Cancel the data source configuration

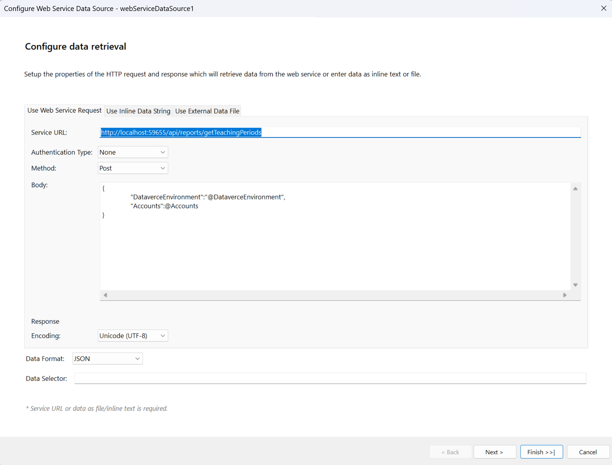(588, 452)
